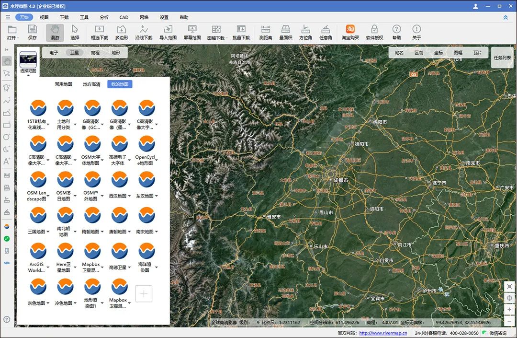Select the 三国地图 map icon
The height and width of the screenshot is (338, 517).
click(38, 215)
